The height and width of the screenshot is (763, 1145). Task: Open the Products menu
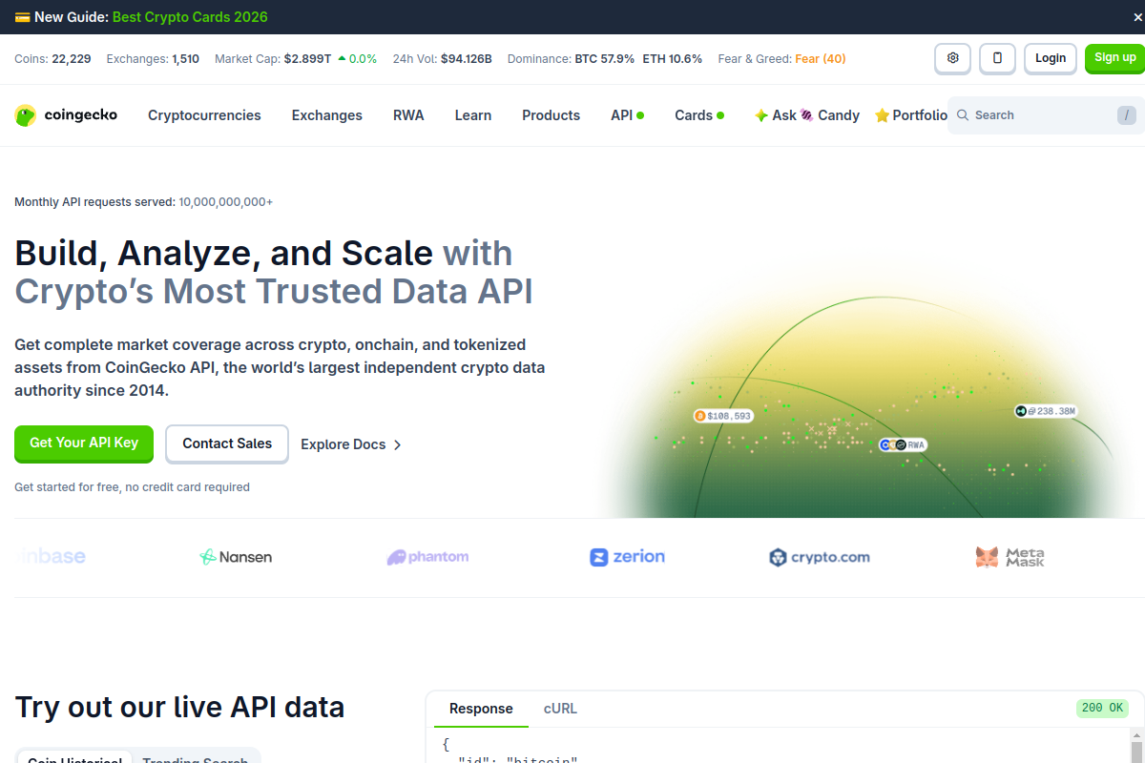coord(551,115)
